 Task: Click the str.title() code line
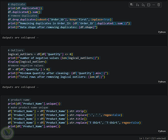tap(47, 119)
